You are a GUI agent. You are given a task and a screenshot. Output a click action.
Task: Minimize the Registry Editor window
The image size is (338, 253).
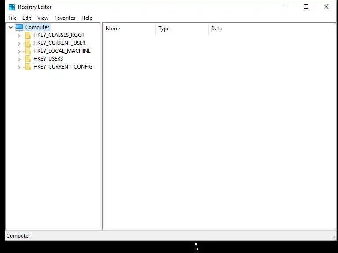click(286, 7)
